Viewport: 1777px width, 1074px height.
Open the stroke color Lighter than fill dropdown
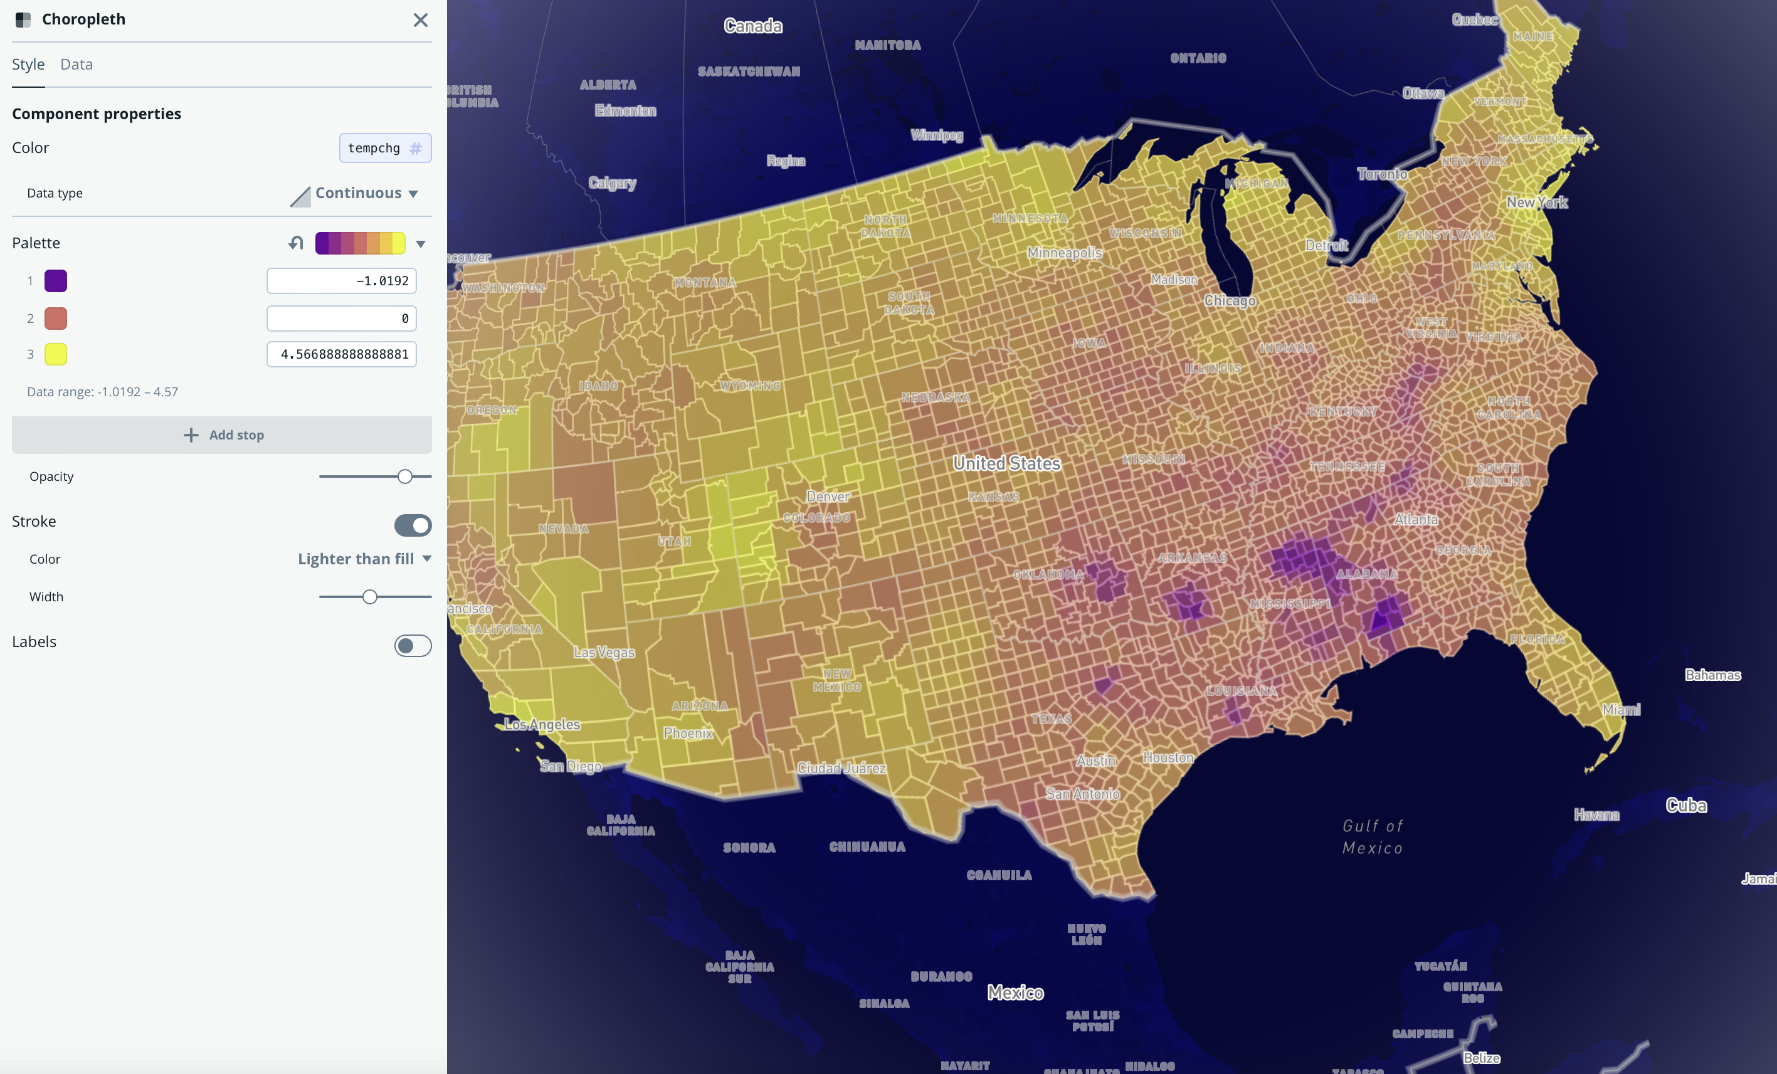364,558
